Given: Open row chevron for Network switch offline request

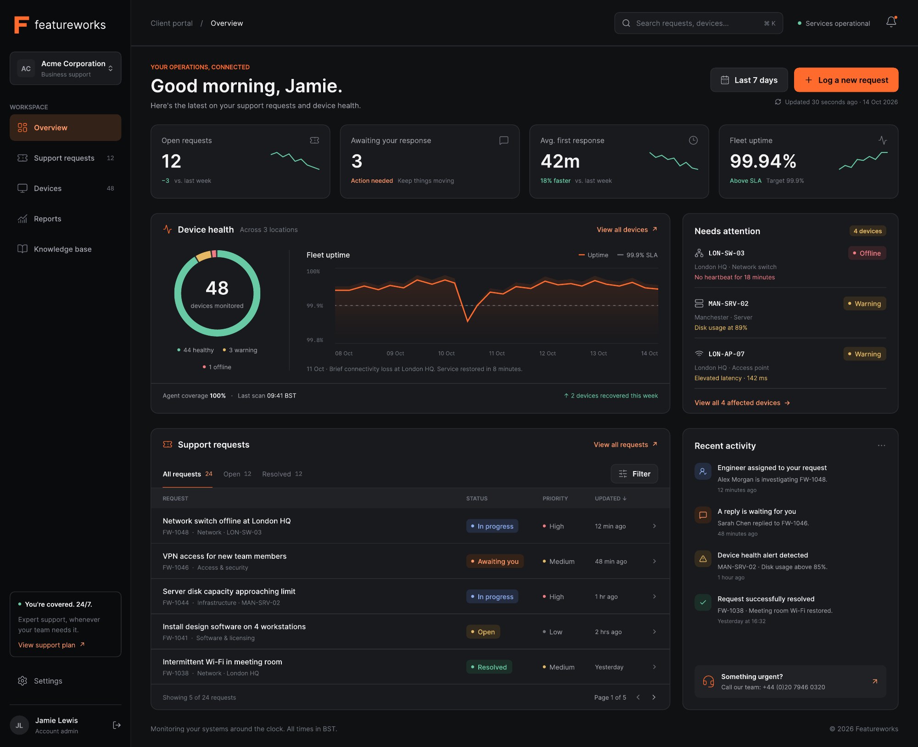Looking at the screenshot, I should coord(654,526).
